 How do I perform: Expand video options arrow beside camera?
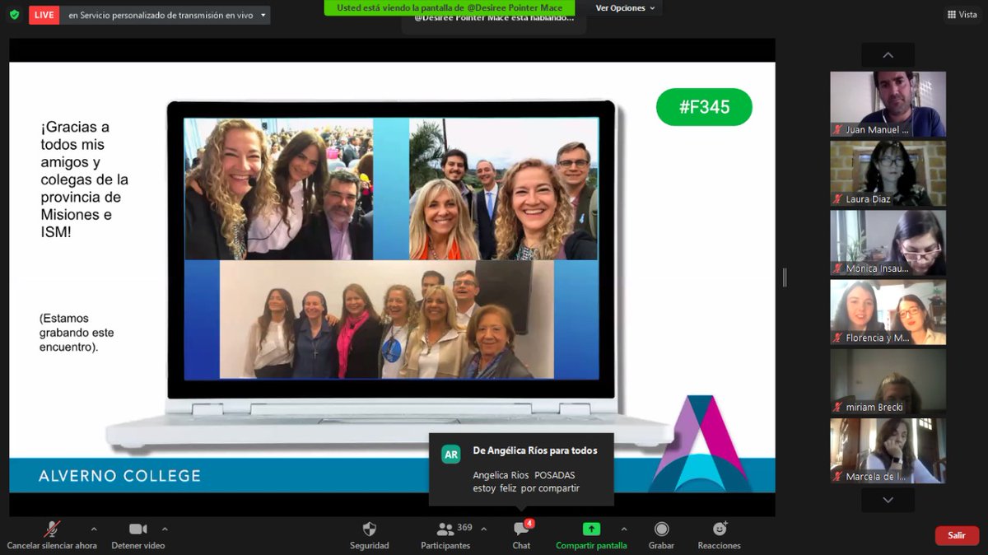click(x=165, y=529)
